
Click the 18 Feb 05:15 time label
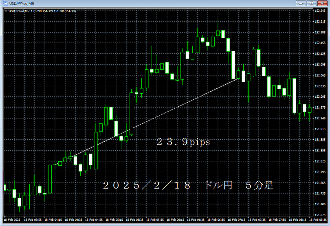(x=114, y=219)
